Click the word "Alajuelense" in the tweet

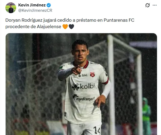(x=49, y=27)
